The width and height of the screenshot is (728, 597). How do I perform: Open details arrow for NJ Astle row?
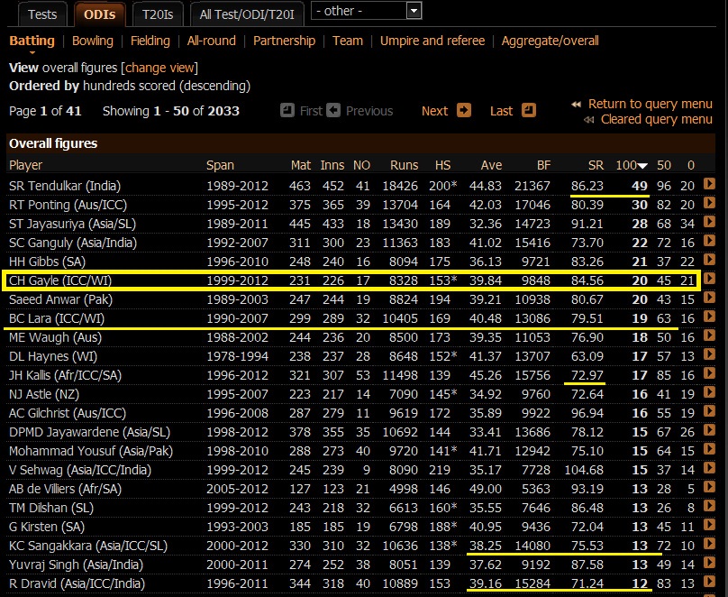pyautogui.click(x=709, y=392)
